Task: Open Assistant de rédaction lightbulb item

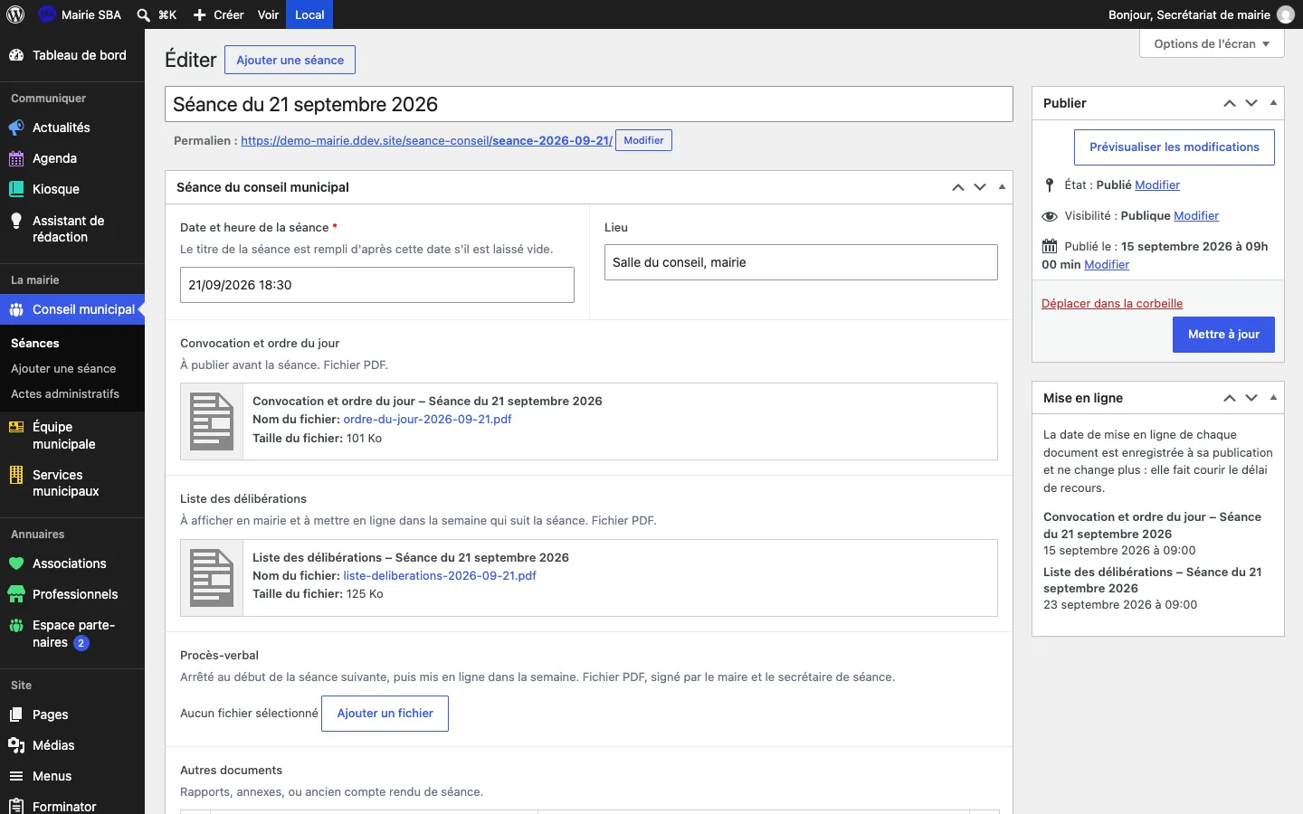Action: click(x=72, y=229)
